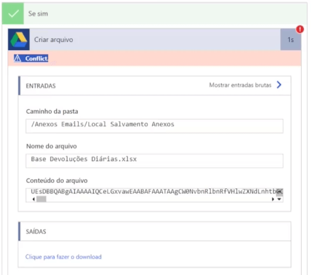
Task: Click the ENTRADAS section header
Action: (x=155, y=85)
